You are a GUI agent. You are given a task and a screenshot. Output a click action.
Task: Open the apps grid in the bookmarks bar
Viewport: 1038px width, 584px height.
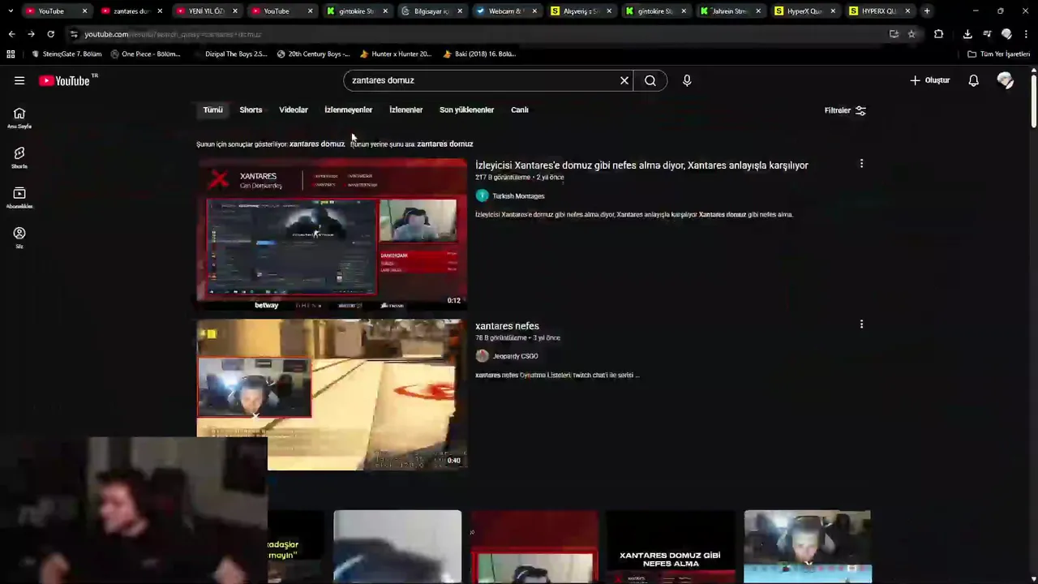click(11, 54)
